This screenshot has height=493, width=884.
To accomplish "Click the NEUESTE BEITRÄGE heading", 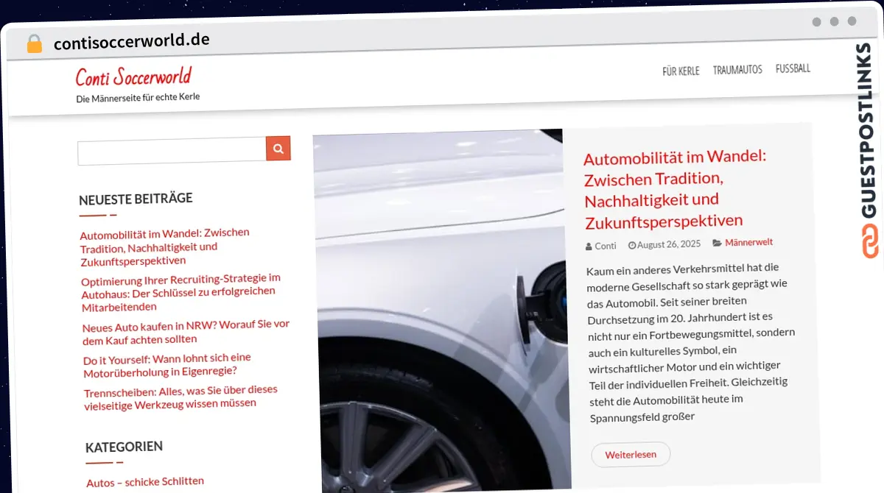I will pos(136,198).
